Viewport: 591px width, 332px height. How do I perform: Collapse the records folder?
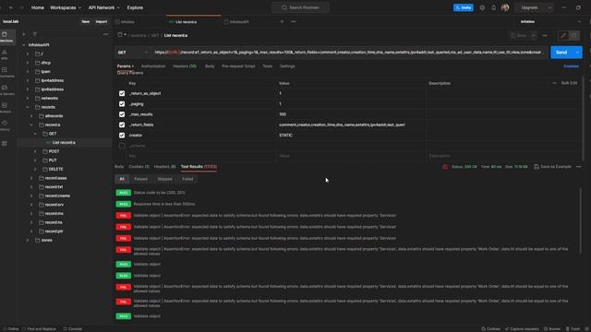28,107
